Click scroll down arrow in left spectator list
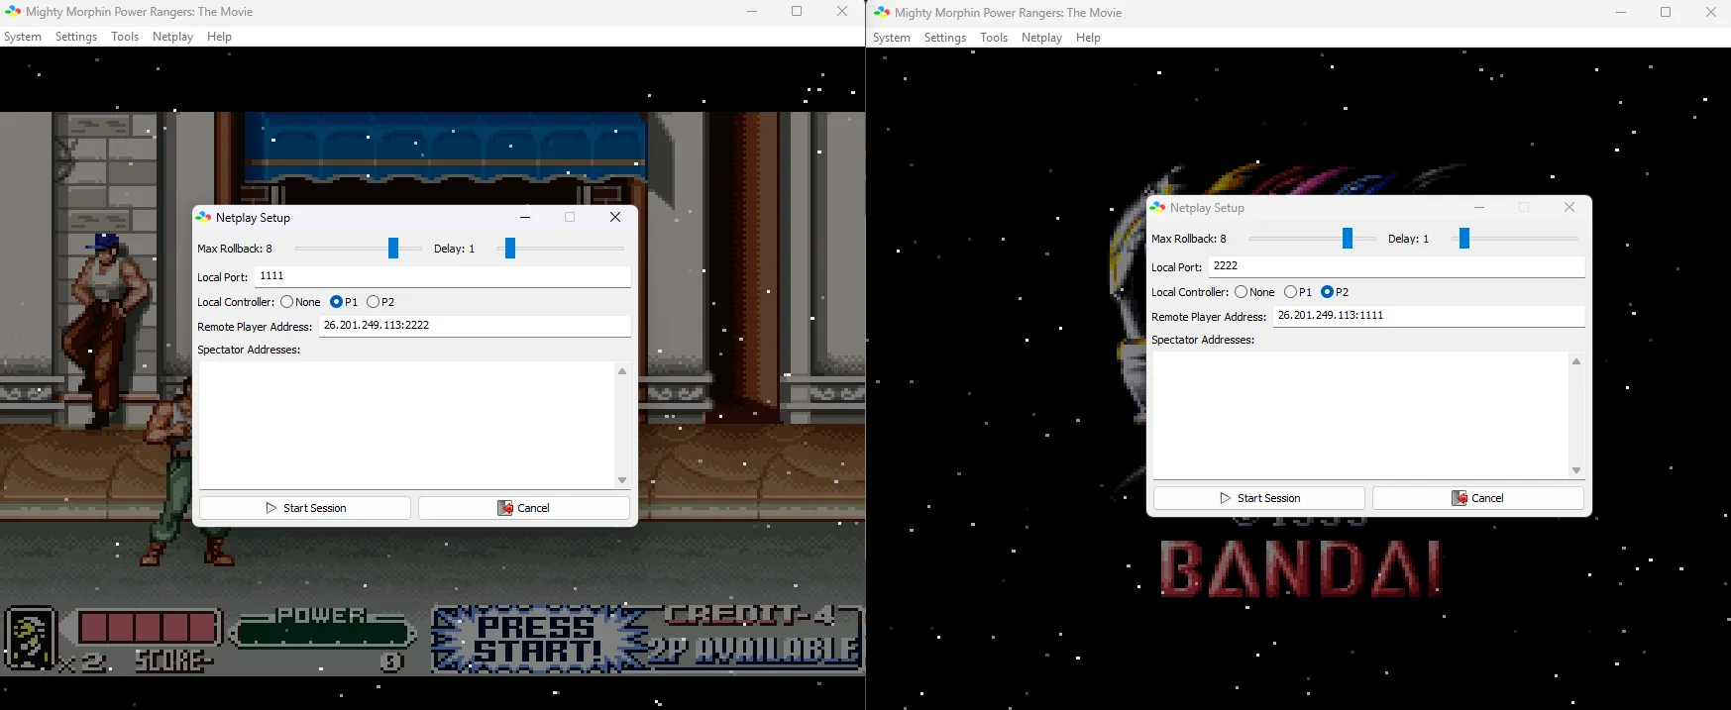The width and height of the screenshot is (1731, 710). tap(622, 480)
